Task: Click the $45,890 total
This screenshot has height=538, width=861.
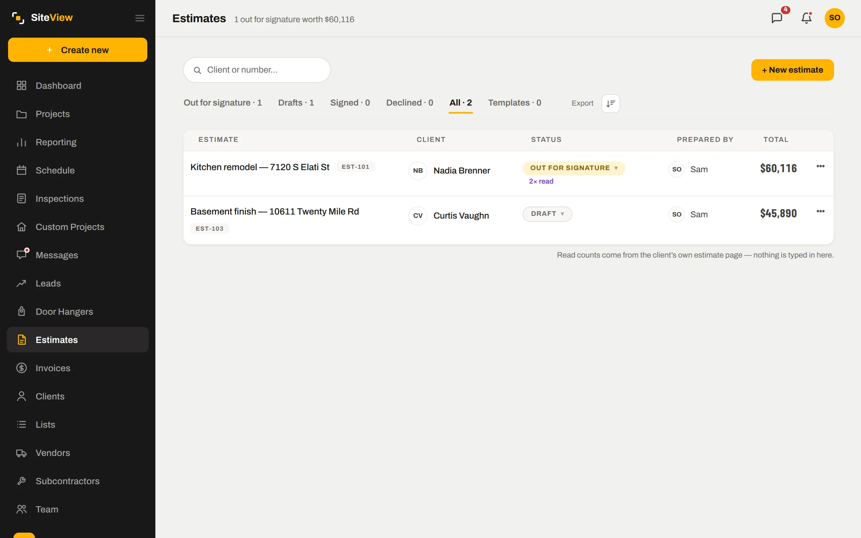Action: coord(779,214)
